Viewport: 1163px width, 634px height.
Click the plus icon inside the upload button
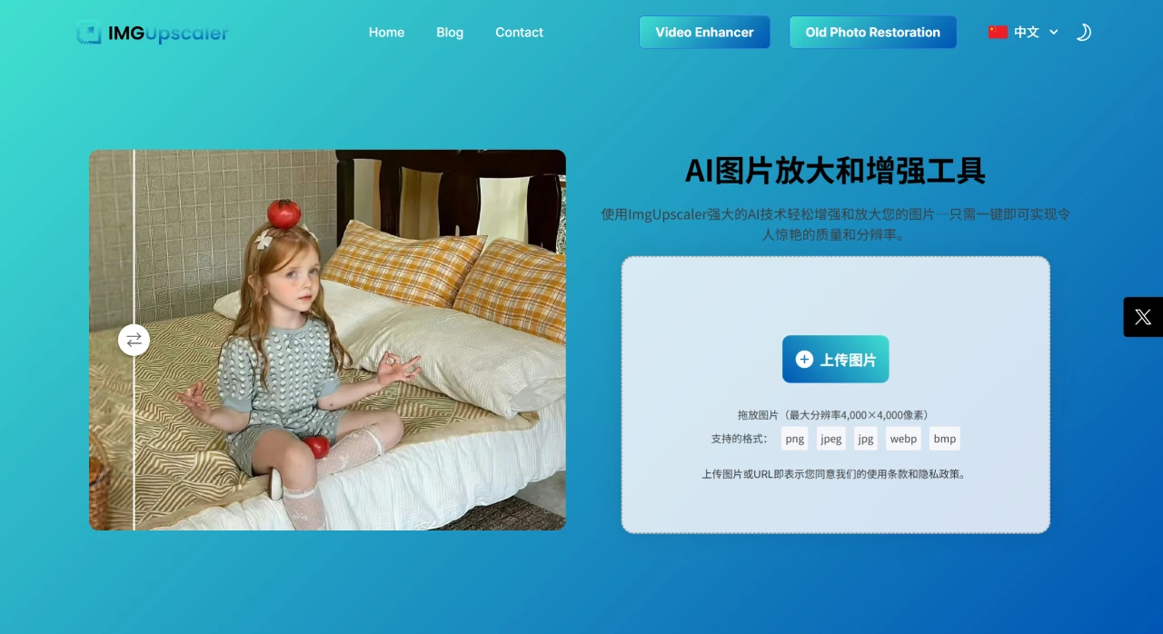click(803, 359)
